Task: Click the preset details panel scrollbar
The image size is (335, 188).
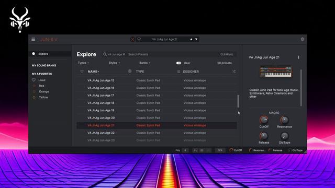Action: coord(301,87)
